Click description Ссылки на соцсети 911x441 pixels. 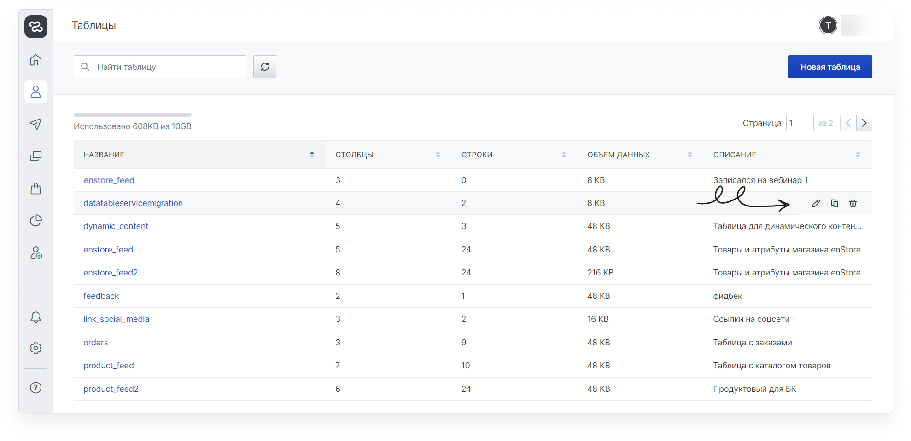coord(751,319)
